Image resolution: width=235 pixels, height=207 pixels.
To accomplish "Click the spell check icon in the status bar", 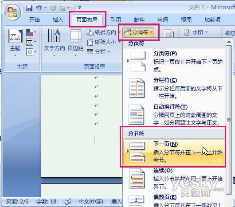I will [67, 201].
